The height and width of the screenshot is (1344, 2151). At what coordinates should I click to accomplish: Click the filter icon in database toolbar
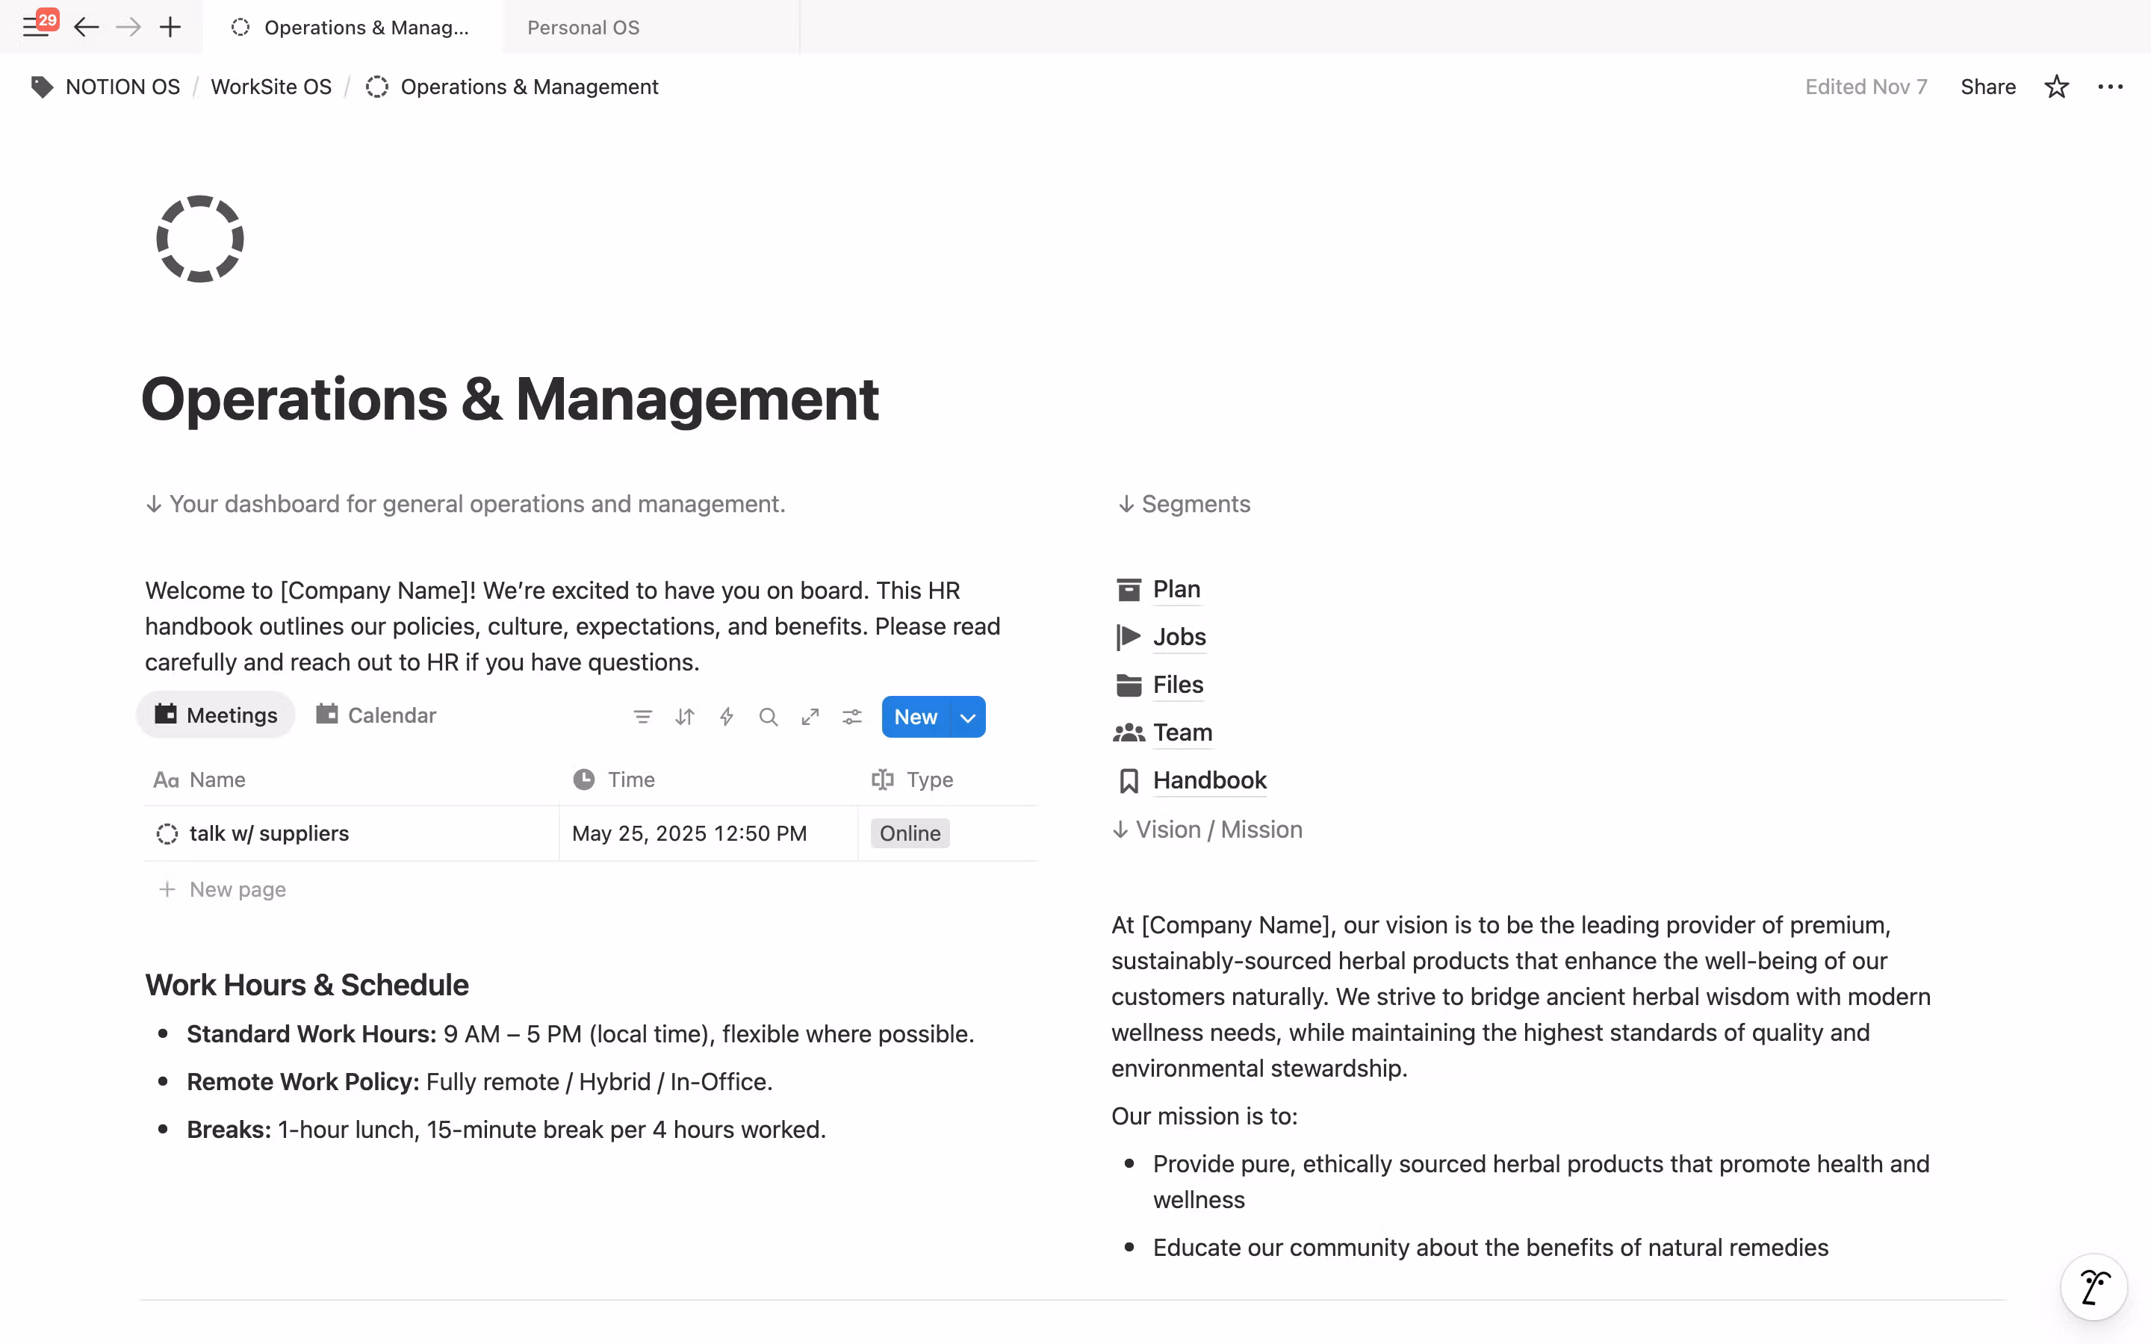tap(642, 717)
